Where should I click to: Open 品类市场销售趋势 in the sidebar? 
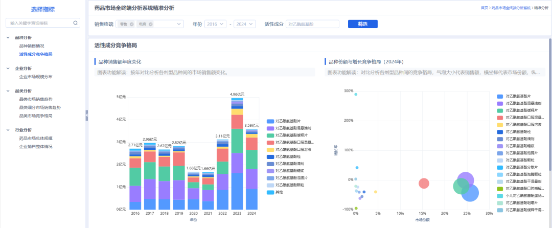[36, 99]
